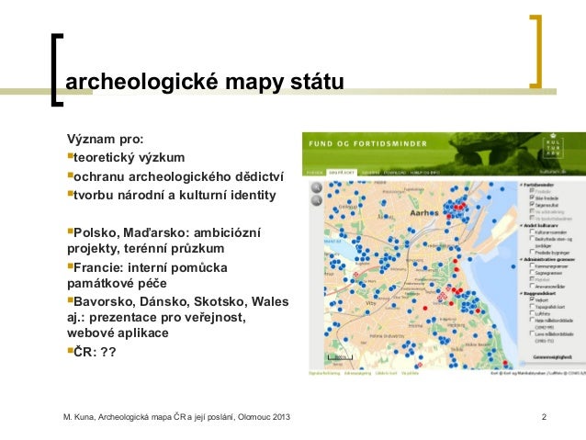Collapse the Administrative grænser group
This screenshot has height=440, width=586.
coord(522,259)
